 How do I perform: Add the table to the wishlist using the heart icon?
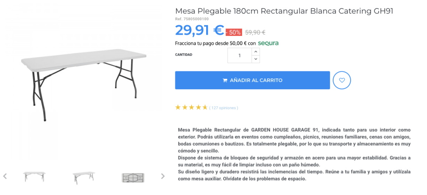(342, 80)
